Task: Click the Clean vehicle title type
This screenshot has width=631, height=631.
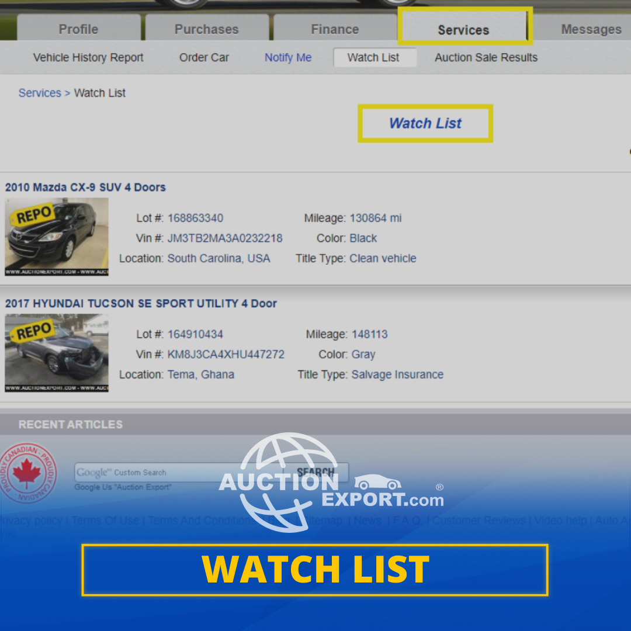Action: (383, 258)
